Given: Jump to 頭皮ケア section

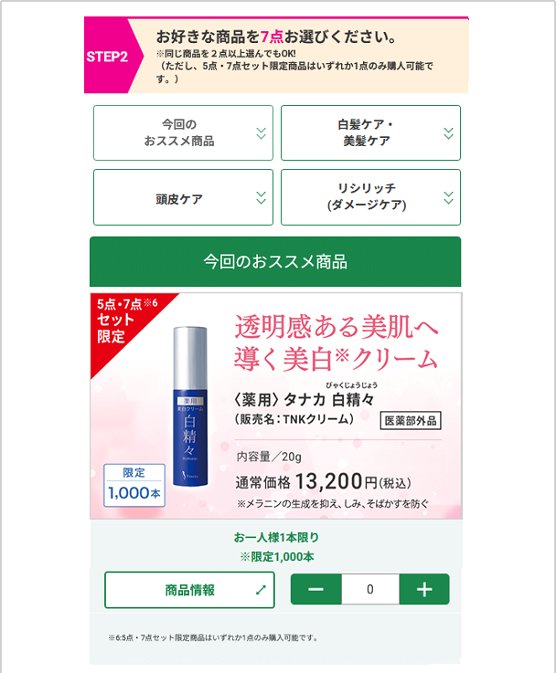Looking at the screenshot, I should (x=183, y=197).
